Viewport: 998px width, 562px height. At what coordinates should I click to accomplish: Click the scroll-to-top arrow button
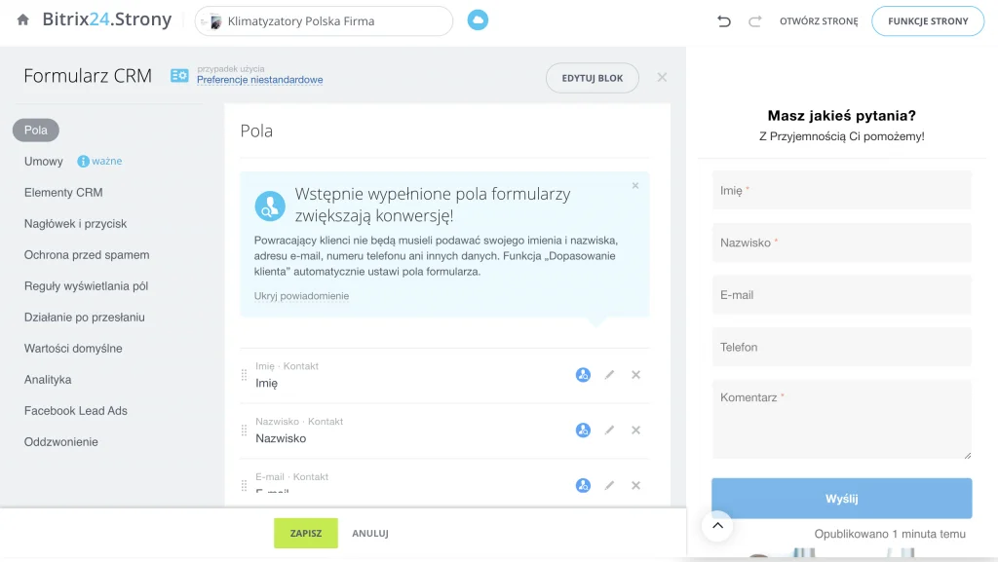coord(717,527)
